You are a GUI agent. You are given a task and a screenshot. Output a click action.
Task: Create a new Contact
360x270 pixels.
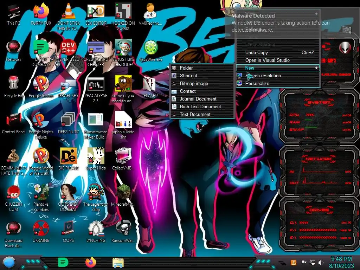[x=202, y=91]
